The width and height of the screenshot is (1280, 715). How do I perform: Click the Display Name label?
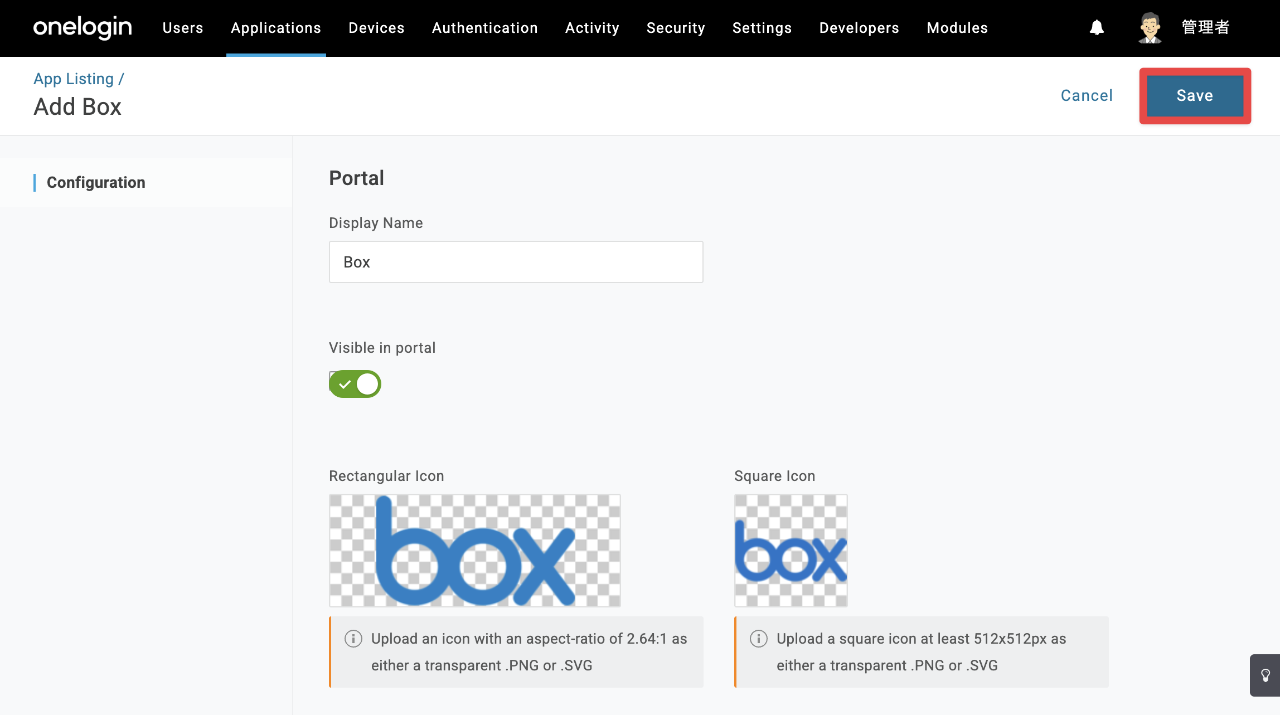click(x=376, y=223)
